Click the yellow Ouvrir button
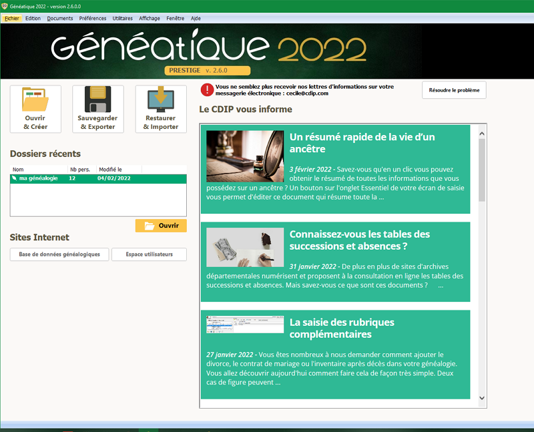The height and width of the screenshot is (432, 534). point(161,226)
